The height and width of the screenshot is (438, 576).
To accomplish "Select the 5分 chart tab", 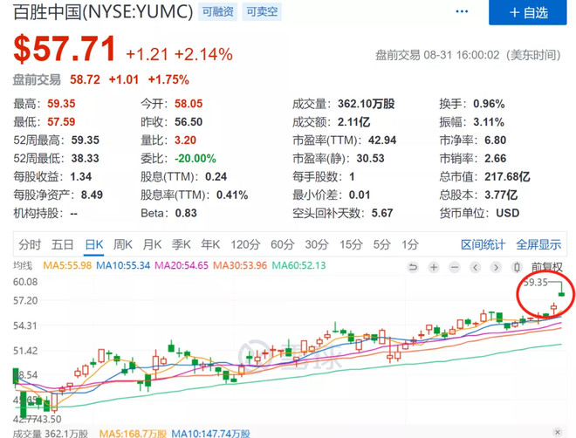I will (382, 244).
